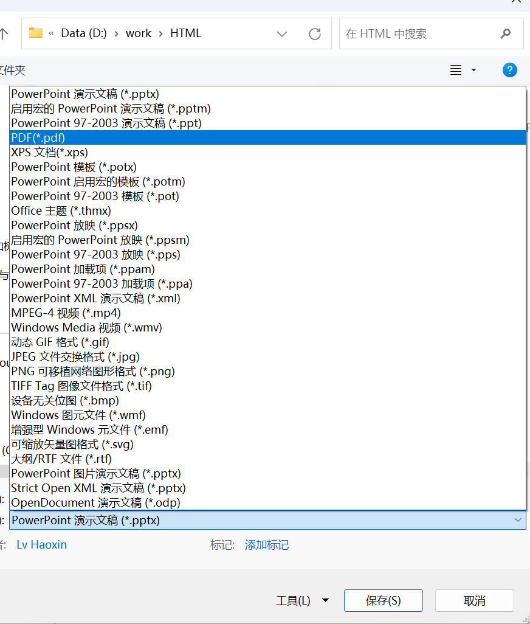530x624 pixels.
Task: Select PowerPoint XML 演示文稿 (*.xml)
Action: pyautogui.click(x=267, y=298)
